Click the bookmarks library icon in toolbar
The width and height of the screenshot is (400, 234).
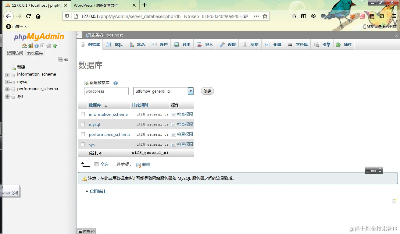click(x=294, y=17)
